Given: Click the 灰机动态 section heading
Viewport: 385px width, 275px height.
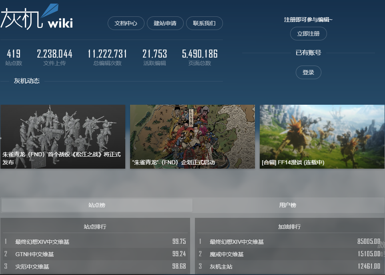Looking at the screenshot, I should click(27, 81).
